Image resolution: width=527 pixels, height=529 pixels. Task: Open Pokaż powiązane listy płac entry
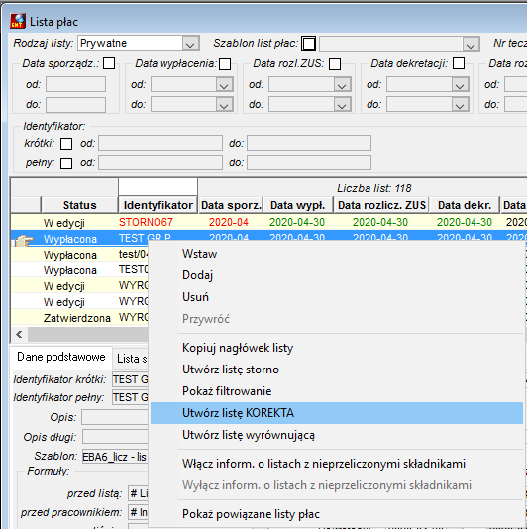pos(337,514)
